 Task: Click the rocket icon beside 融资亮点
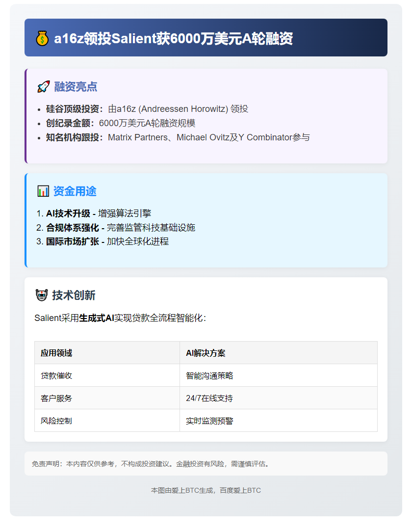[x=43, y=87]
